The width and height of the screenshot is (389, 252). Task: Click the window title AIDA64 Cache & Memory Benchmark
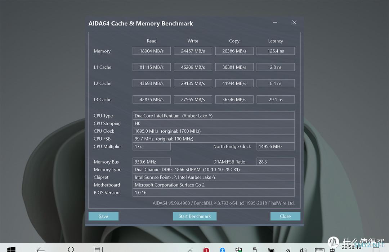click(x=141, y=23)
